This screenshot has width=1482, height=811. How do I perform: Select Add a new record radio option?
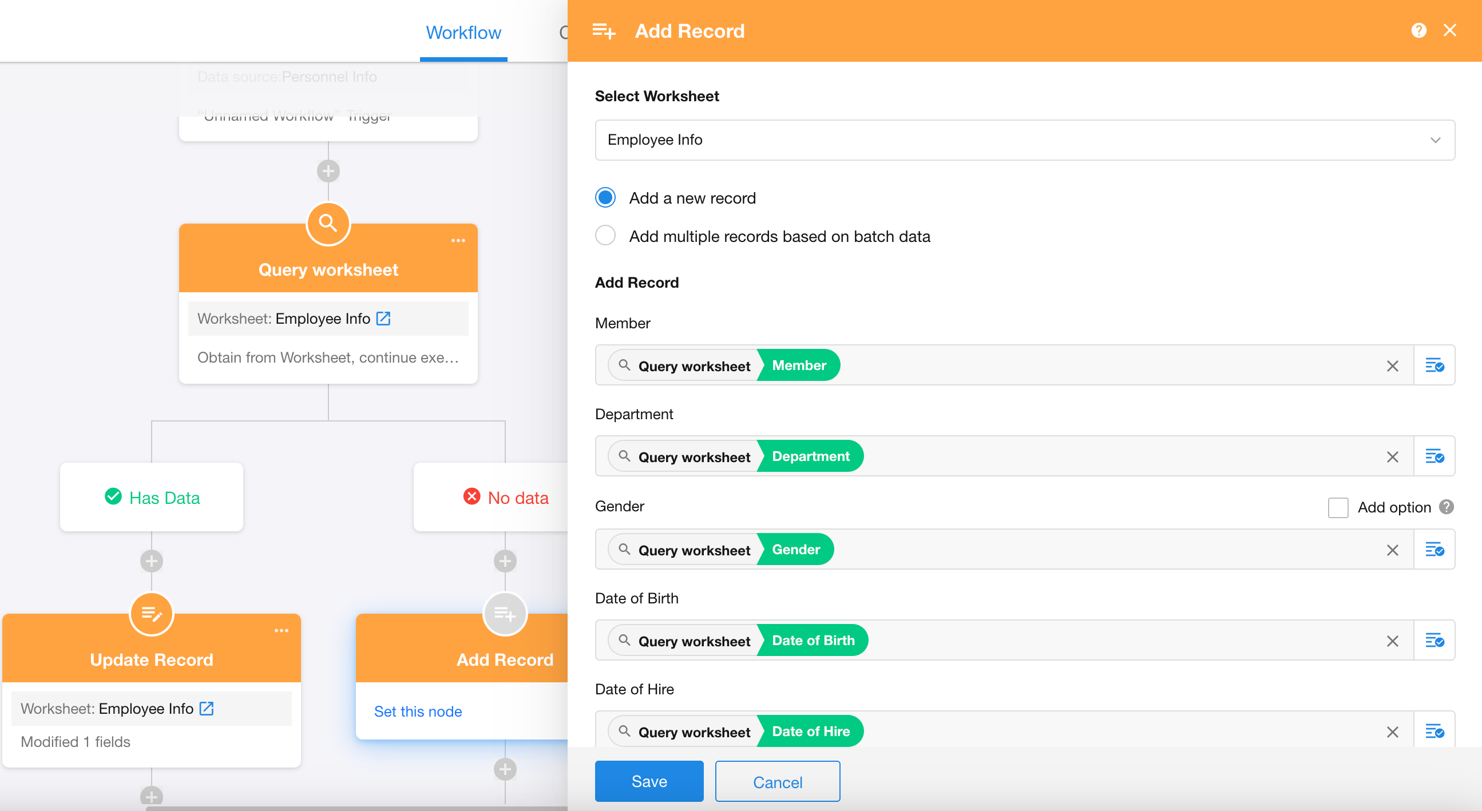[x=605, y=198]
